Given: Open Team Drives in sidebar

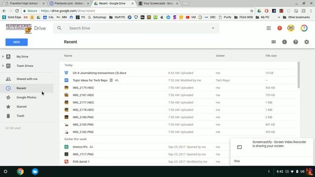Looking at the screenshot, I should (x=25, y=66).
